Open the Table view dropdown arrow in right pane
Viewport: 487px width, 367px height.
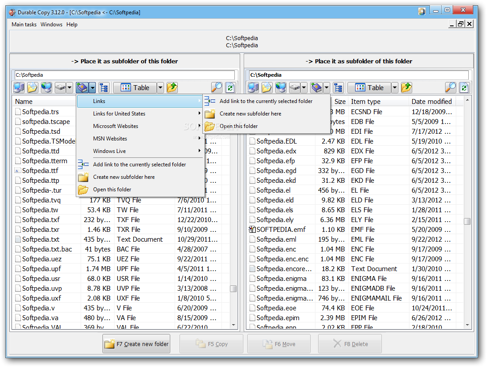pyautogui.click(x=394, y=88)
